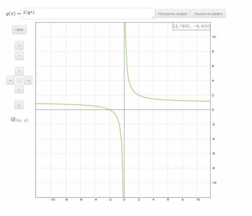This screenshot has height=216, width=252.
Task: Reset zoom with the 100% button
Action: [x=19, y=30]
